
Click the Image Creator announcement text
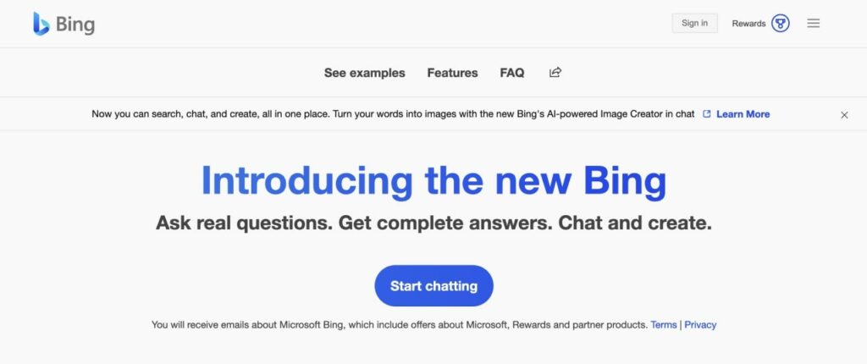coord(393,114)
